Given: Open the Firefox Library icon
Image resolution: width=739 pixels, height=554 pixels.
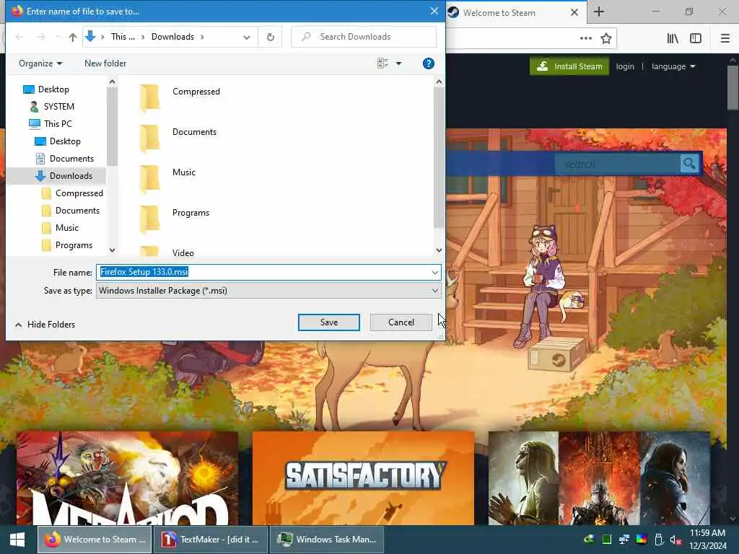Looking at the screenshot, I should 673,38.
